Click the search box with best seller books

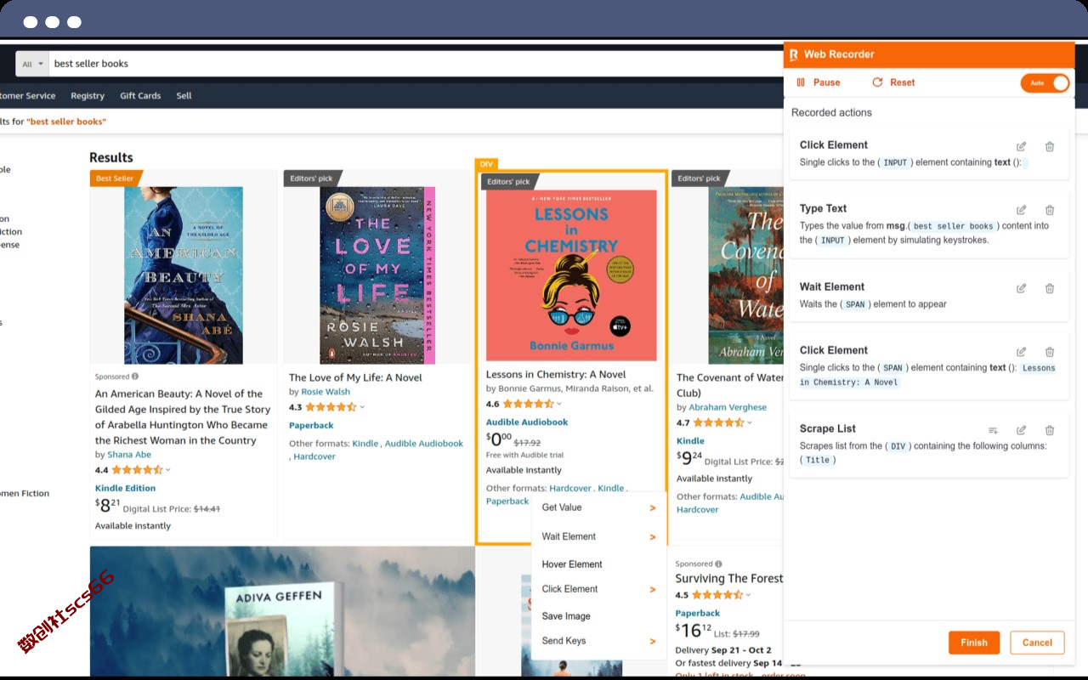coord(415,64)
